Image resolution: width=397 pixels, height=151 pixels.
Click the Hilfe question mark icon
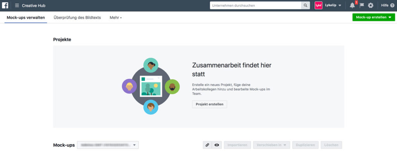pos(392,5)
